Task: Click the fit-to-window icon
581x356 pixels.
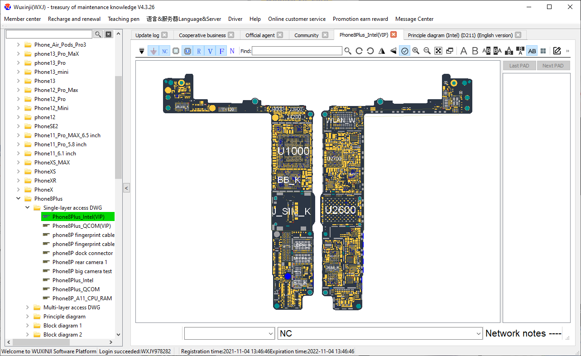Action: click(438, 51)
